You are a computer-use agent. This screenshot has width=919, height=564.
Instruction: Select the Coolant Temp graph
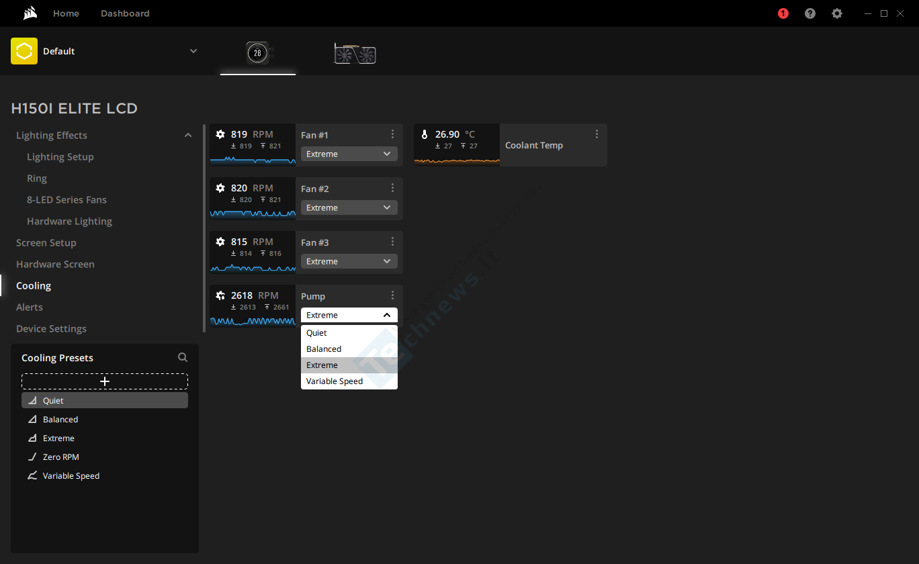click(x=457, y=160)
